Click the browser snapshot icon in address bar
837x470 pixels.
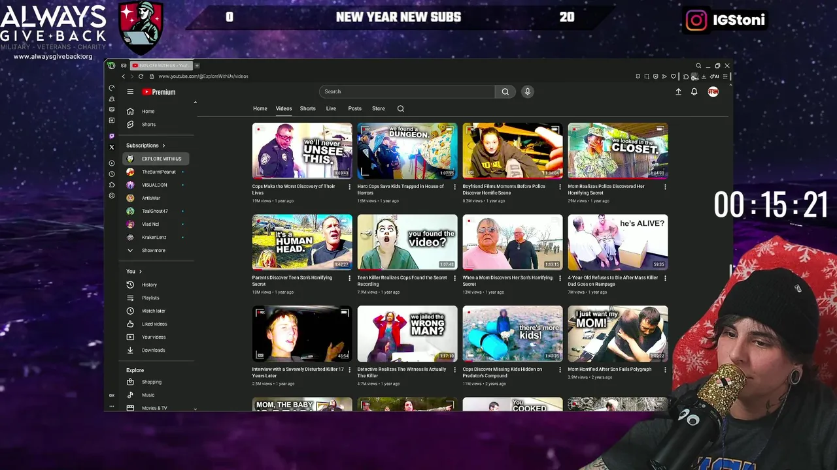click(x=647, y=76)
